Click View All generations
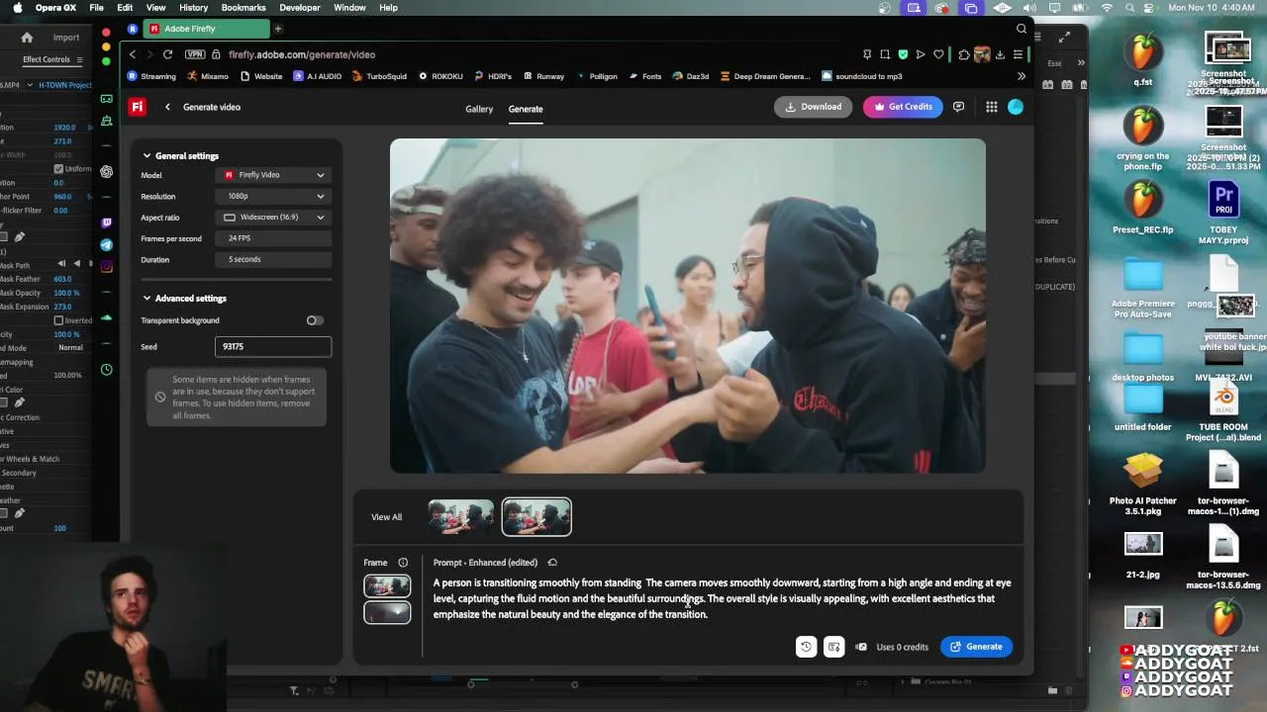The height and width of the screenshot is (712, 1267). (386, 517)
